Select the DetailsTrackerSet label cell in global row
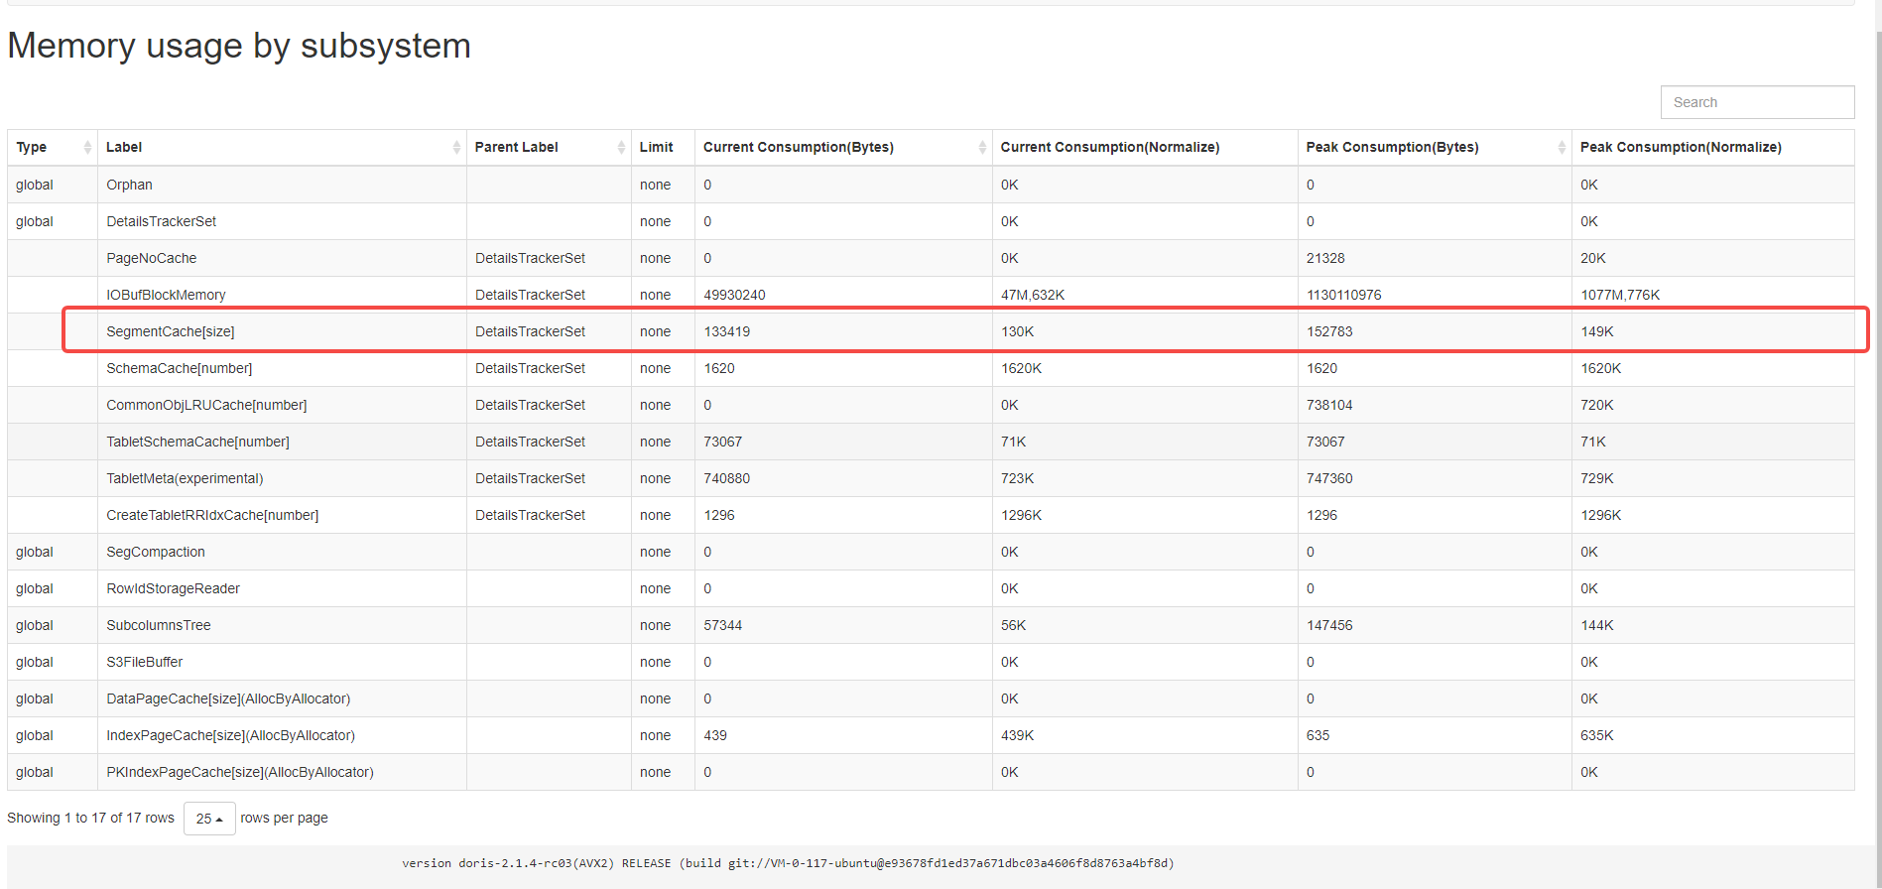Viewport: 1882px width, 889px height. (x=282, y=221)
